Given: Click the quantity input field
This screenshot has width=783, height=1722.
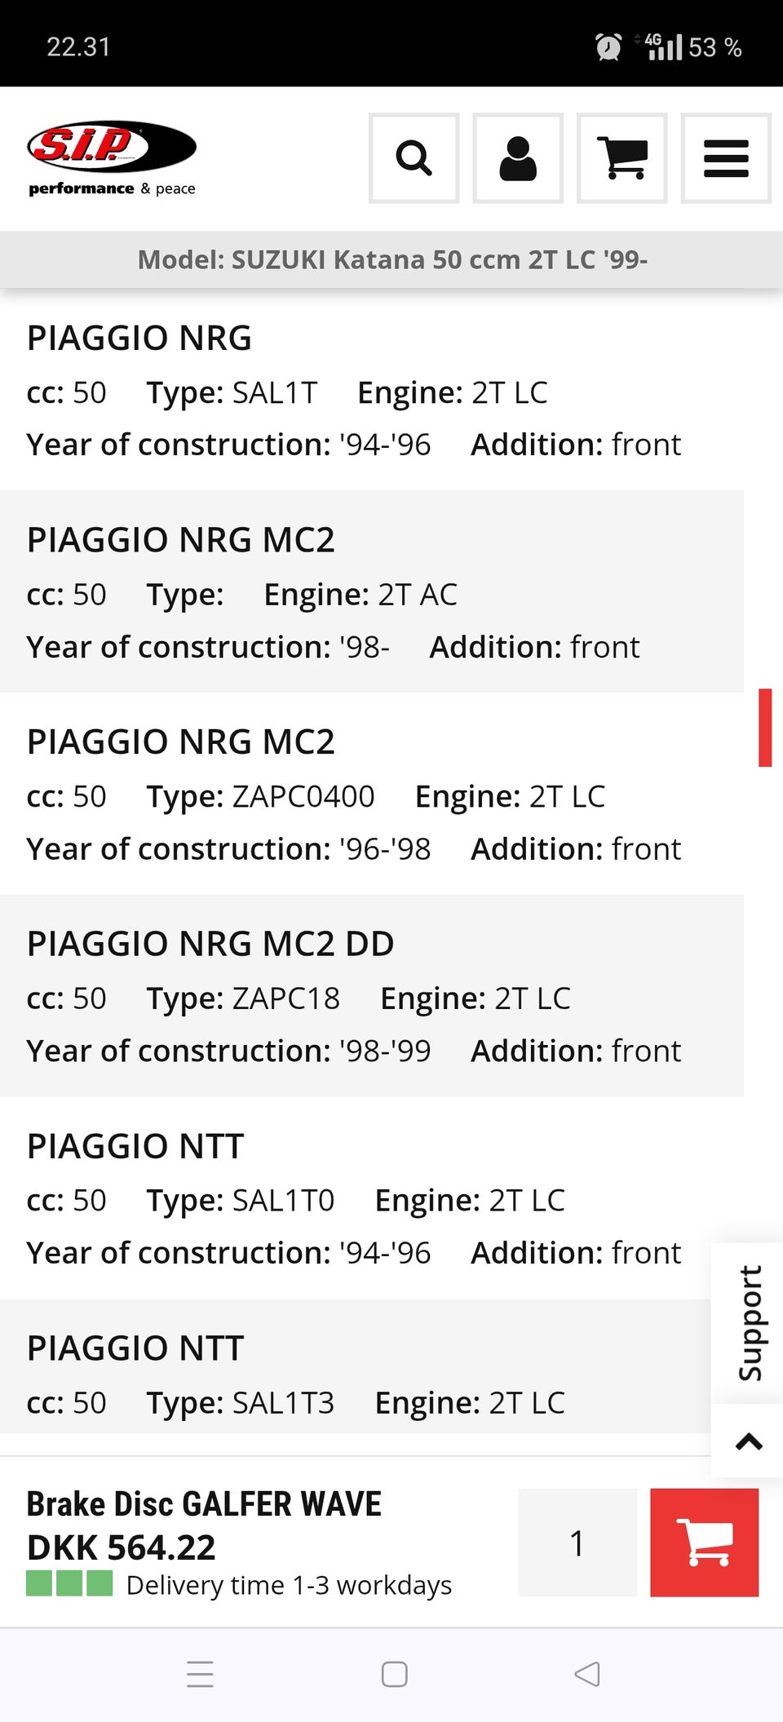Looking at the screenshot, I should [x=577, y=1542].
